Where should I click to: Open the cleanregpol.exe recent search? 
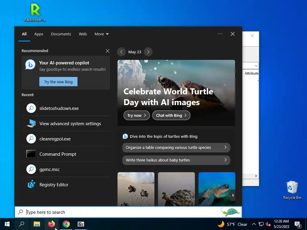coord(66,139)
